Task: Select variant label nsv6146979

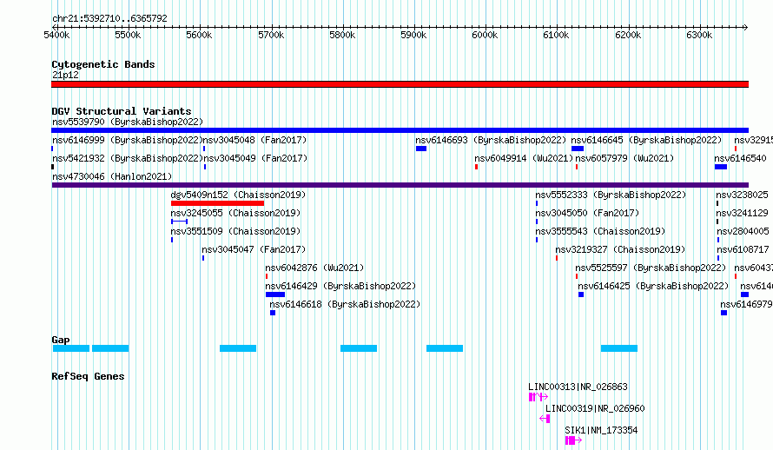Action: click(746, 304)
